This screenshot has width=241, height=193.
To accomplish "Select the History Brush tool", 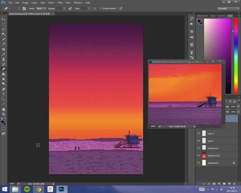I will click(x=3, y=64).
